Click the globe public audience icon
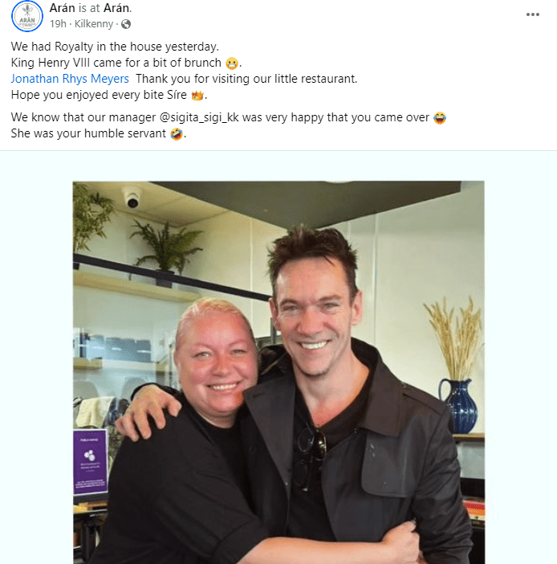The height and width of the screenshot is (564, 557). click(x=126, y=24)
